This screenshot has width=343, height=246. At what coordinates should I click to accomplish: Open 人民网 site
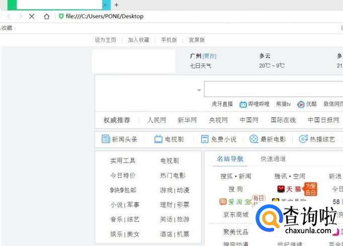pos(156,120)
